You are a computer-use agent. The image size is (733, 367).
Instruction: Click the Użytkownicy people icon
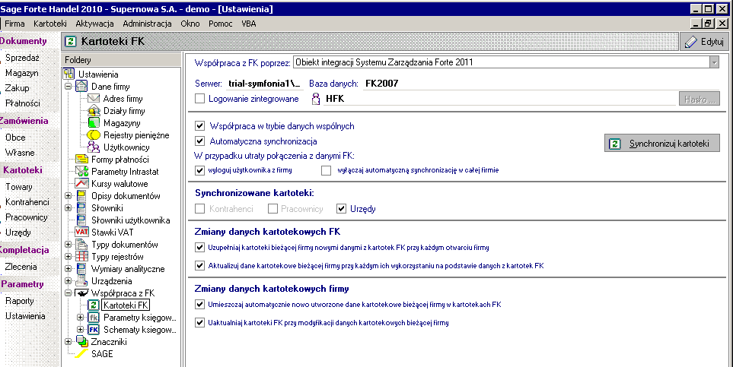(x=94, y=147)
